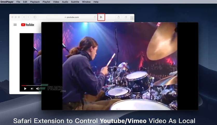Open the Help menu
Viewport: 217px width, 125px height.
96,2
